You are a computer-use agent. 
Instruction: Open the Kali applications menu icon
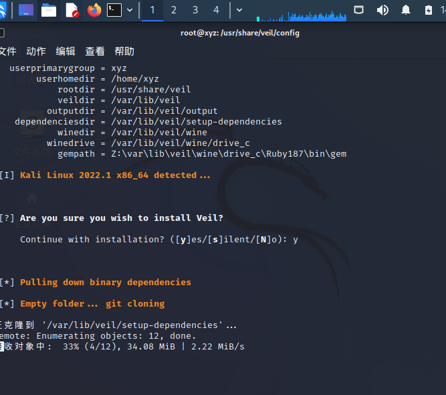coord(3,10)
